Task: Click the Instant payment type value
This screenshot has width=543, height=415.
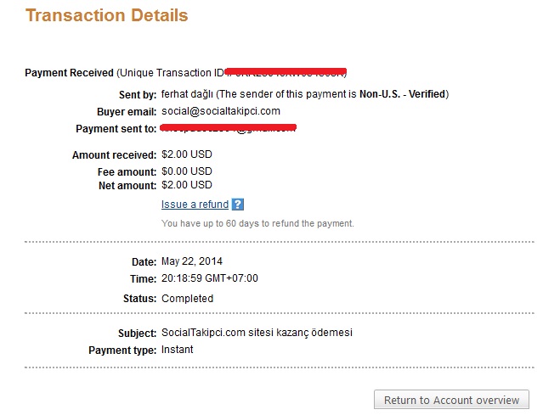Action: [177, 350]
